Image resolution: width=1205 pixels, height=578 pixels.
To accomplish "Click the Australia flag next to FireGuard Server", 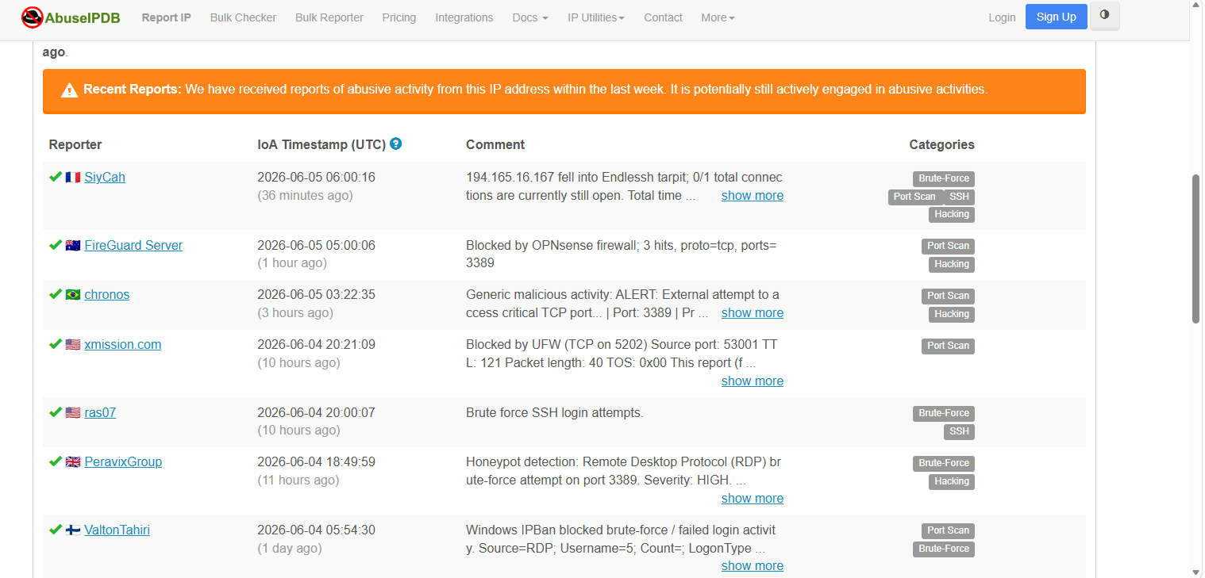I will tap(73, 246).
